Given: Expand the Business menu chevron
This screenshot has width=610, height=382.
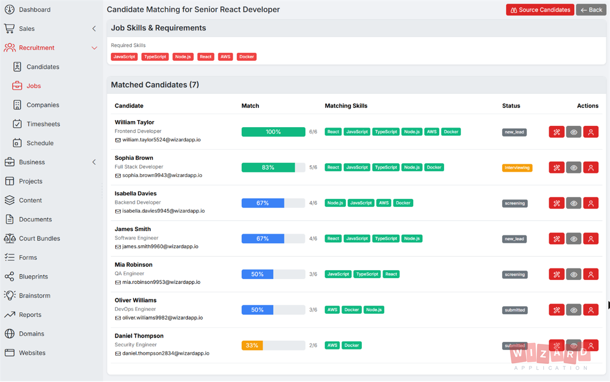Looking at the screenshot, I should coord(94,162).
